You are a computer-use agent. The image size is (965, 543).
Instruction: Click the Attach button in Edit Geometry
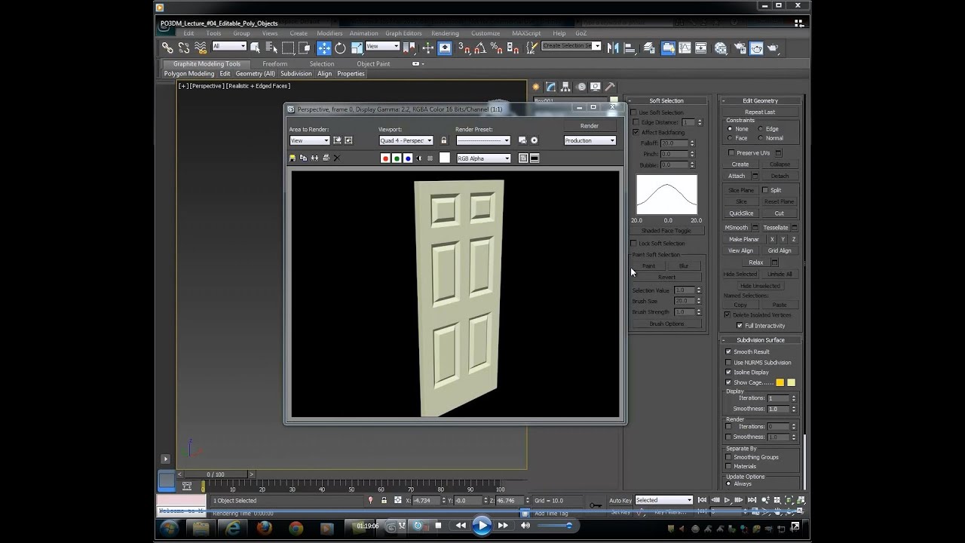click(737, 176)
